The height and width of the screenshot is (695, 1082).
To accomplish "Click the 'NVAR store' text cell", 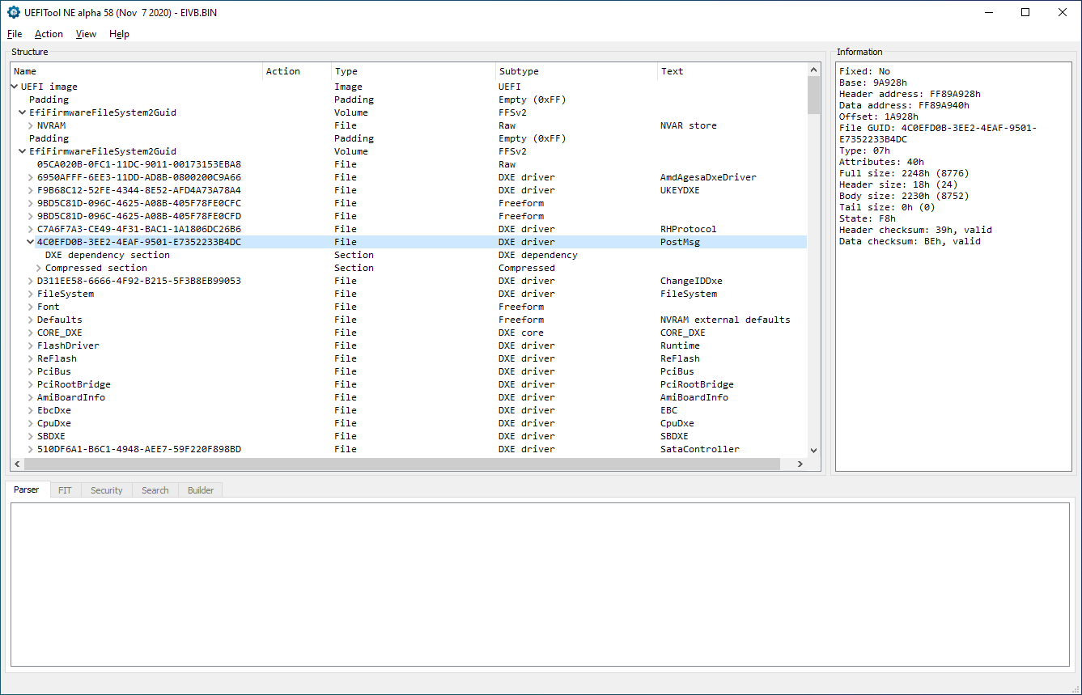I will click(x=688, y=125).
